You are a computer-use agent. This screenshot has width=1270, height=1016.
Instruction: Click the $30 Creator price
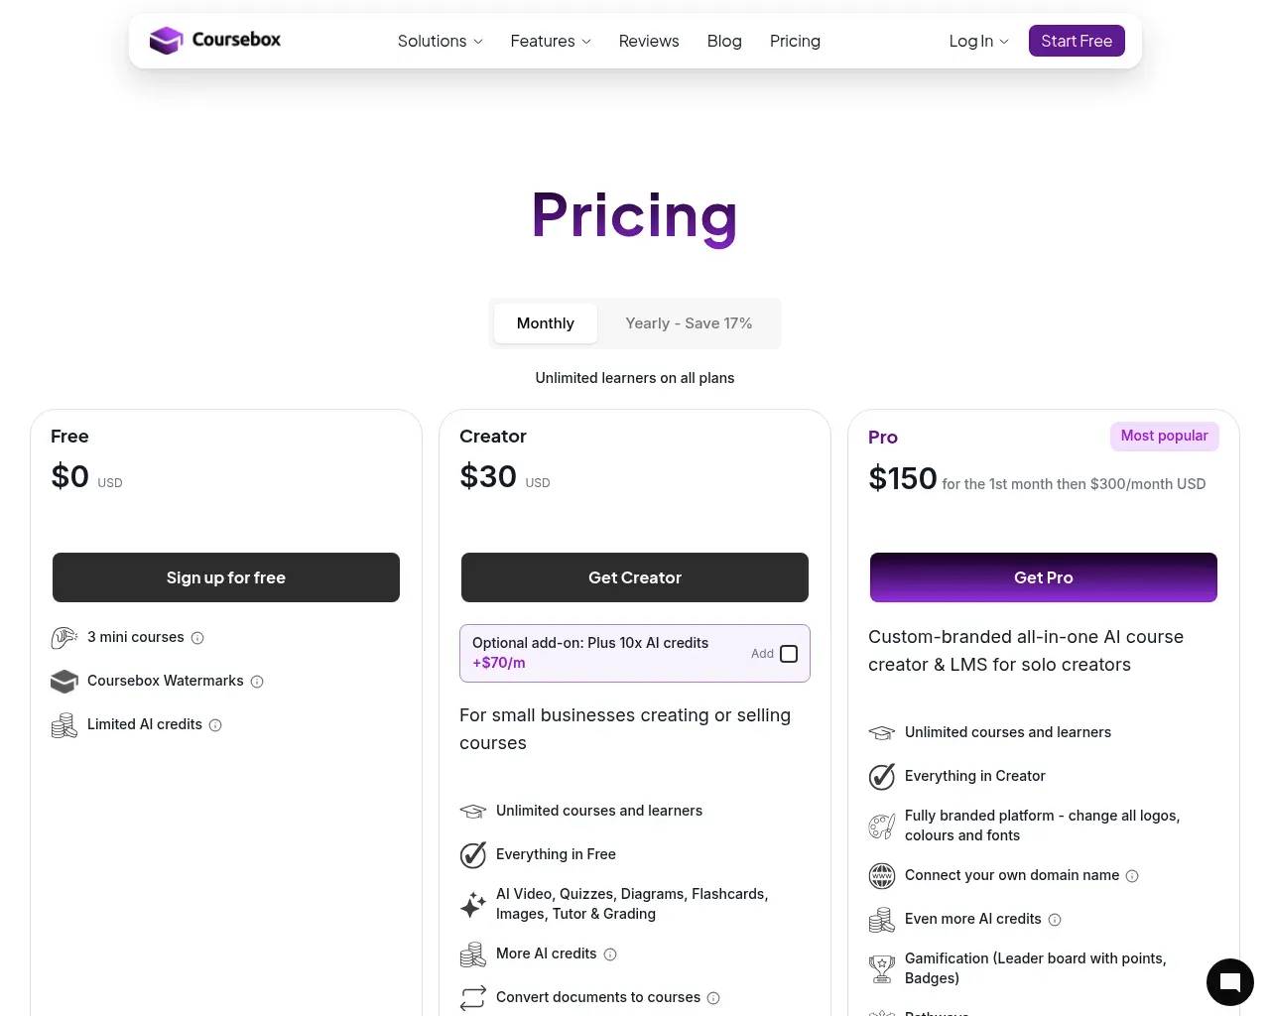pyautogui.click(x=488, y=477)
